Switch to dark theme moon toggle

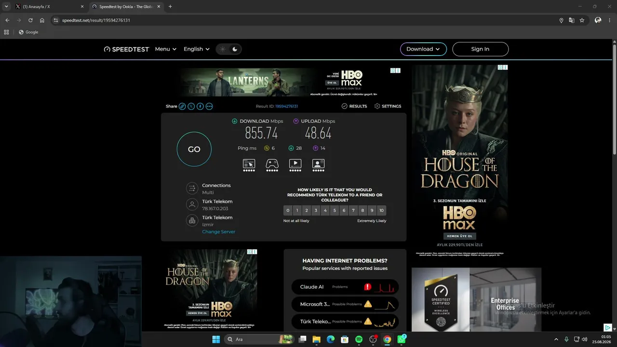pos(235,49)
